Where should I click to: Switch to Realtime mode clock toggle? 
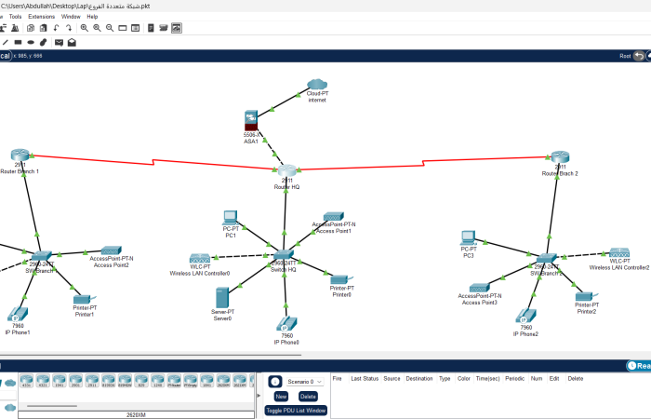pos(638,366)
